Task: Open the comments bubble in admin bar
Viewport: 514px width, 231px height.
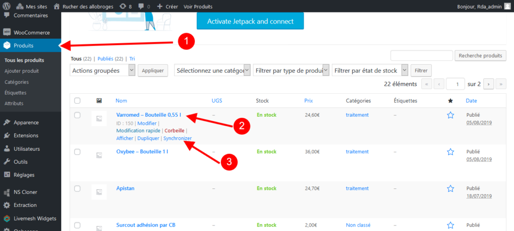Action: [144, 6]
